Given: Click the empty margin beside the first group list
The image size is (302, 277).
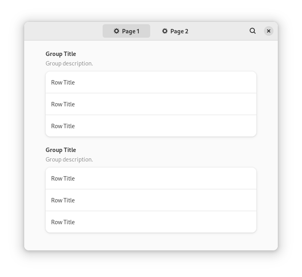Looking at the screenshot, I should (35, 104).
